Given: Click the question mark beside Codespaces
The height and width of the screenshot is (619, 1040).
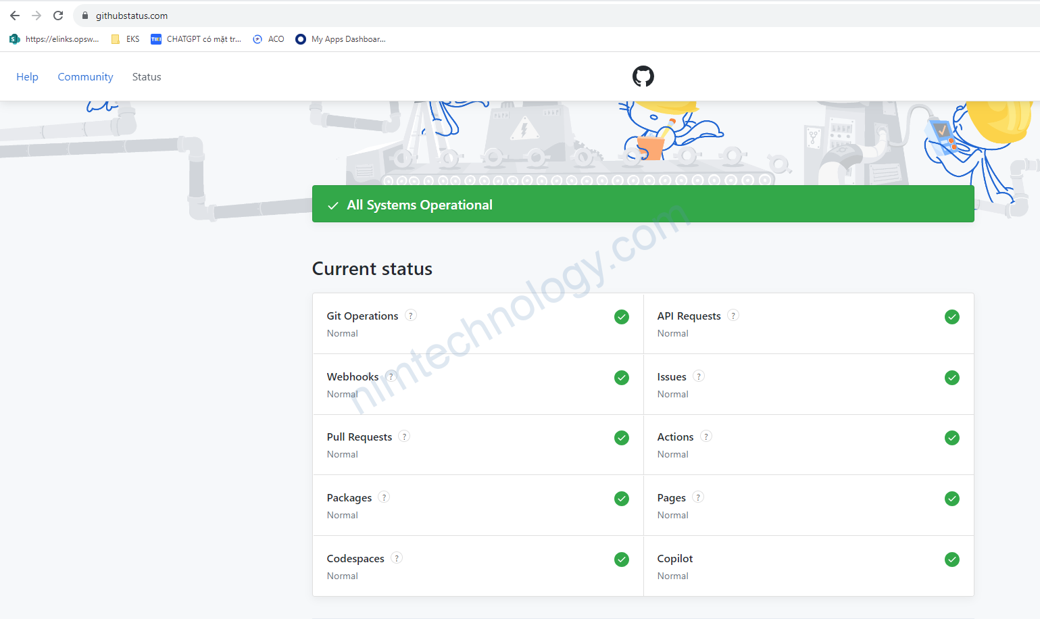Looking at the screenshot, I should point(397,558).
